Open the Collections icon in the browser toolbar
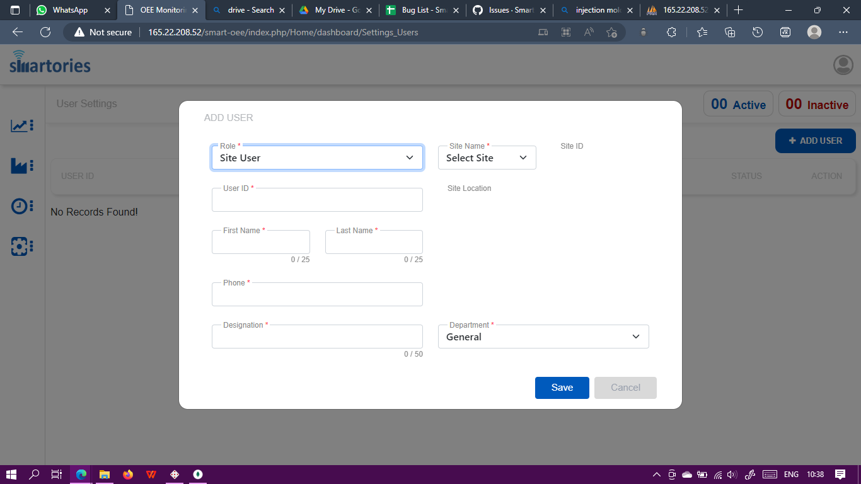Image resolution: width=861 pixels, height=484 pixels. point(729,32)
